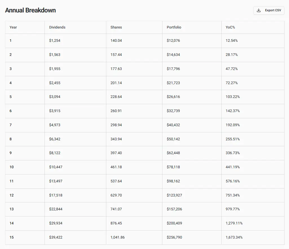Click the download icon on Export CSV button

click(x=259, y=10)
